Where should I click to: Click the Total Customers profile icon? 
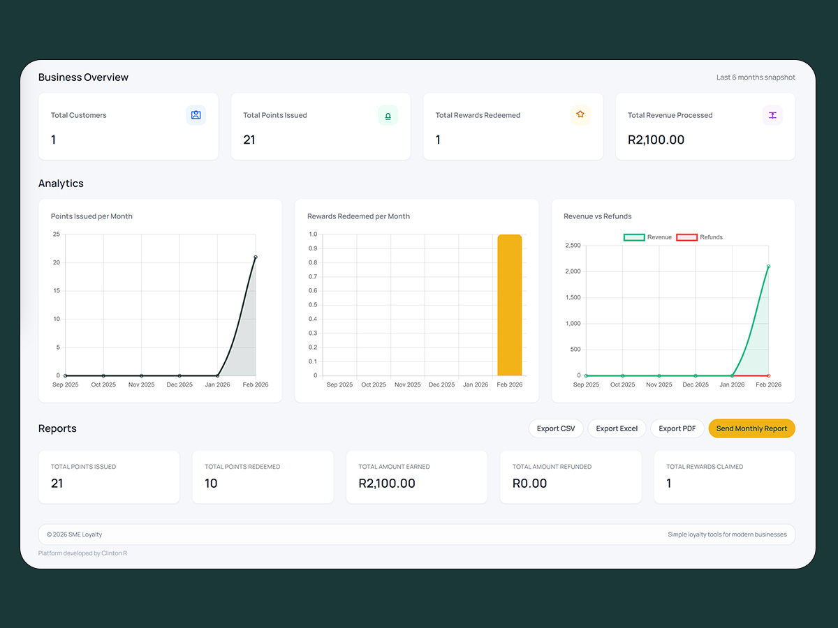point(196,114)
